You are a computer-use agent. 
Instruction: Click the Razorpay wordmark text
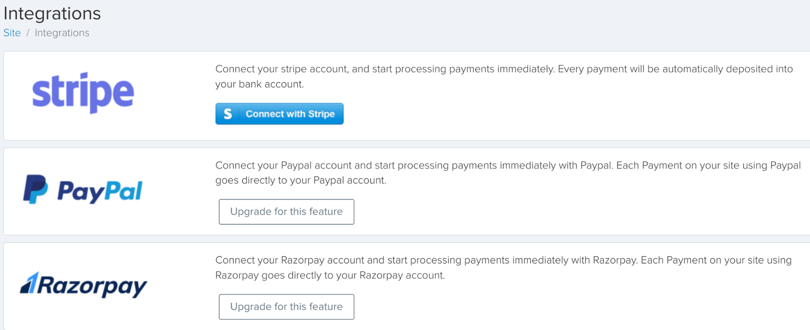pyautogui.click(x=93, y=286)
